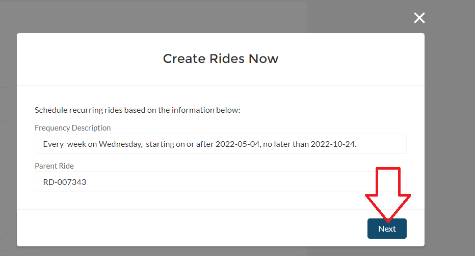Click the Parent Ride label
Image resolution: width=475 pixels, height=256 pixels.
[x=54, y=166]
